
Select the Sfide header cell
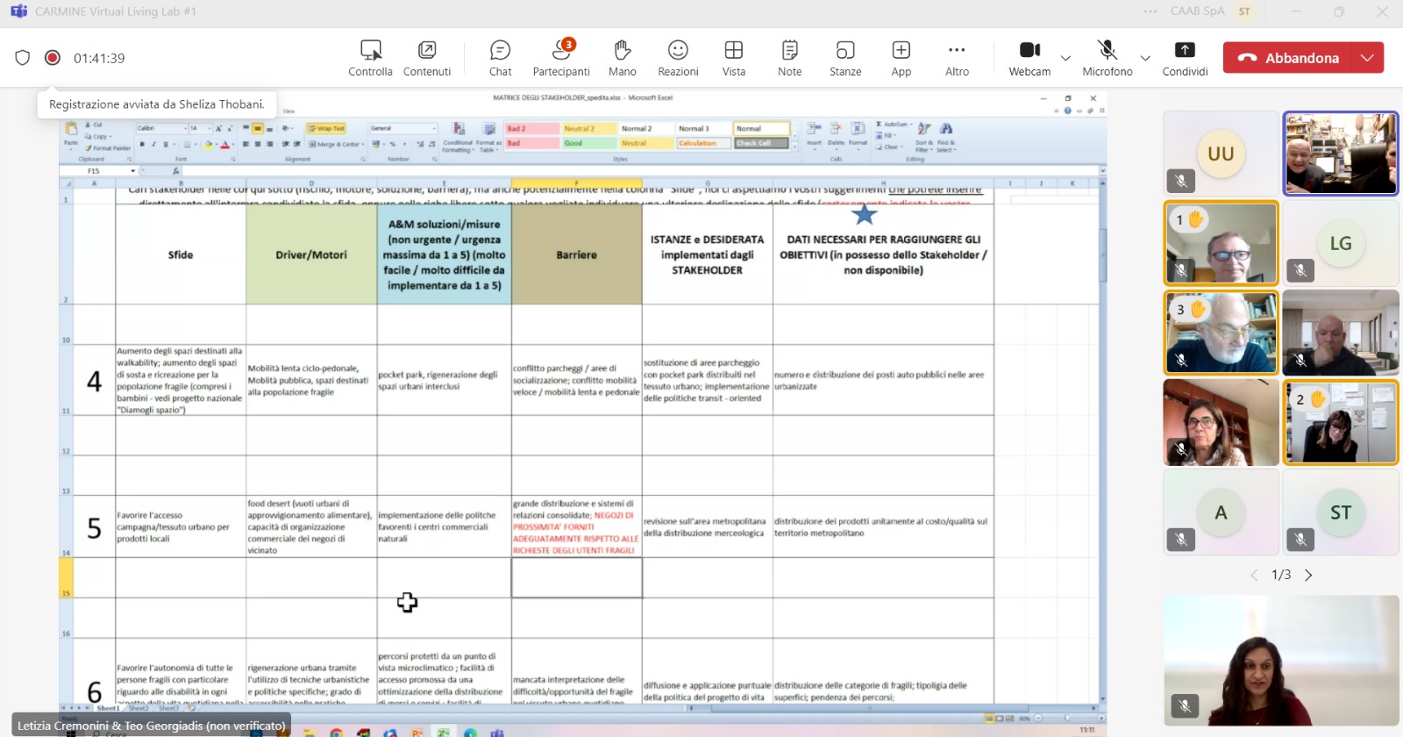coord(181,254)
